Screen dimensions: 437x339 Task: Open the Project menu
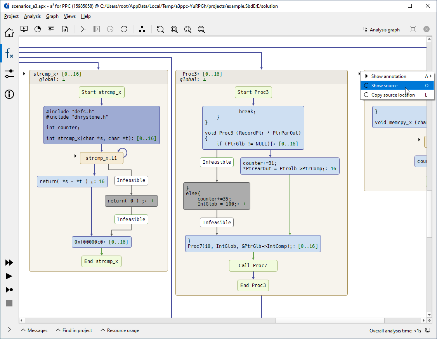11,16
